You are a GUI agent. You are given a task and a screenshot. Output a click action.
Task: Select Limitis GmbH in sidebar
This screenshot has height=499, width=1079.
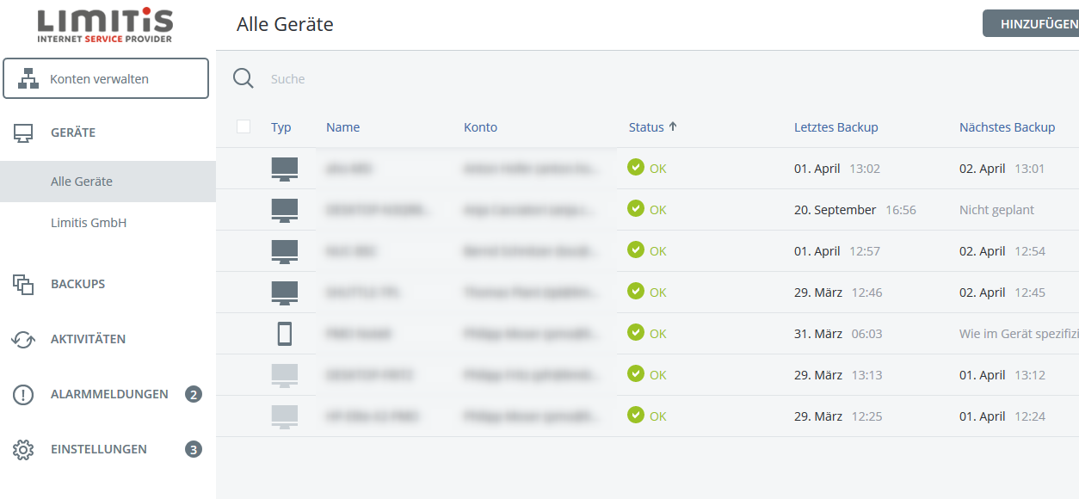89,223
